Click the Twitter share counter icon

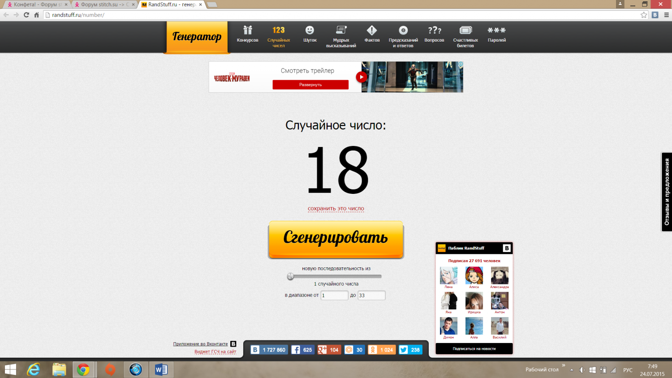pos(404,350)
